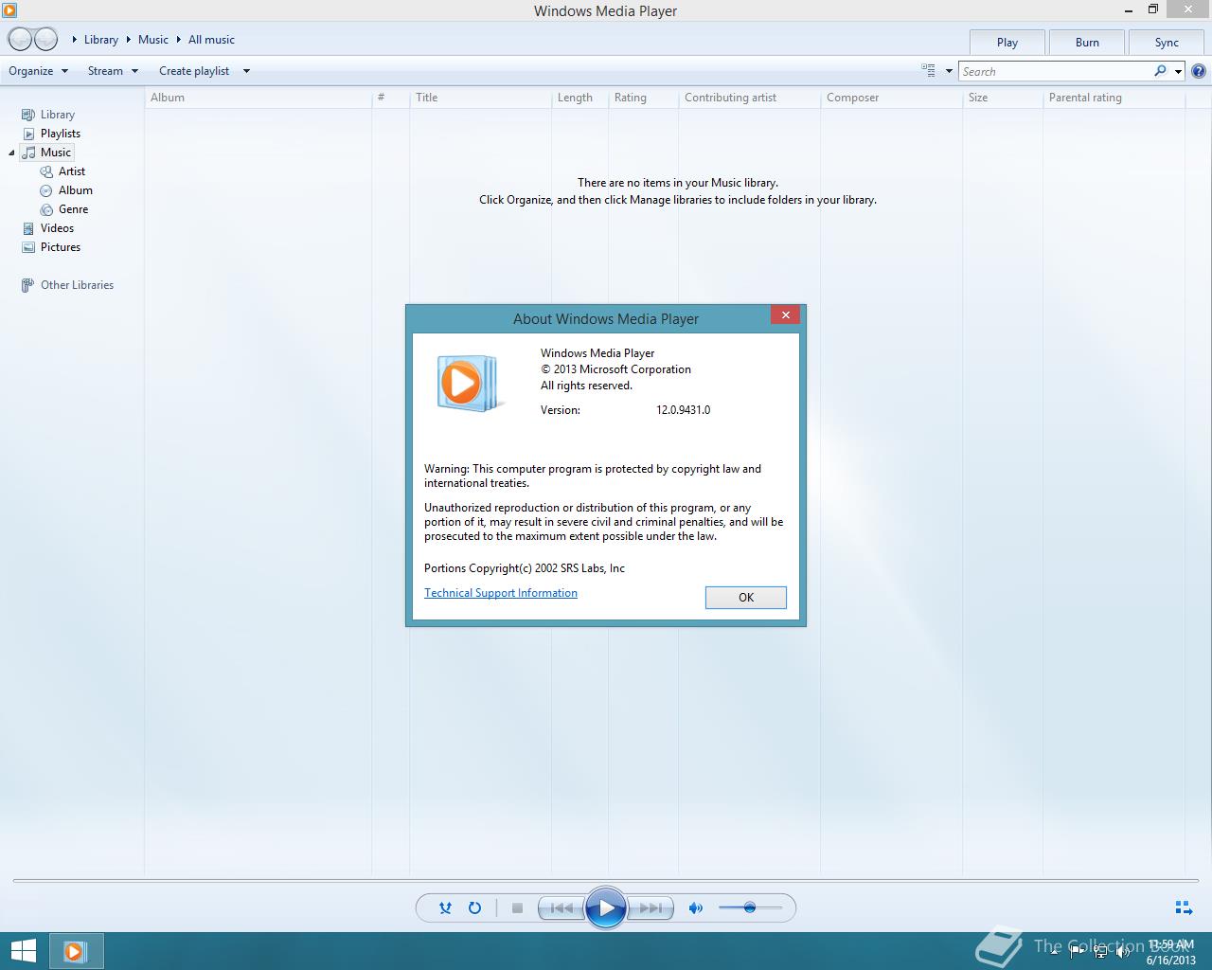This screenshot has height=970, width=1212.
Task: Sort by the Title column header
Action: pyautogui.click(x=480, y=98)
